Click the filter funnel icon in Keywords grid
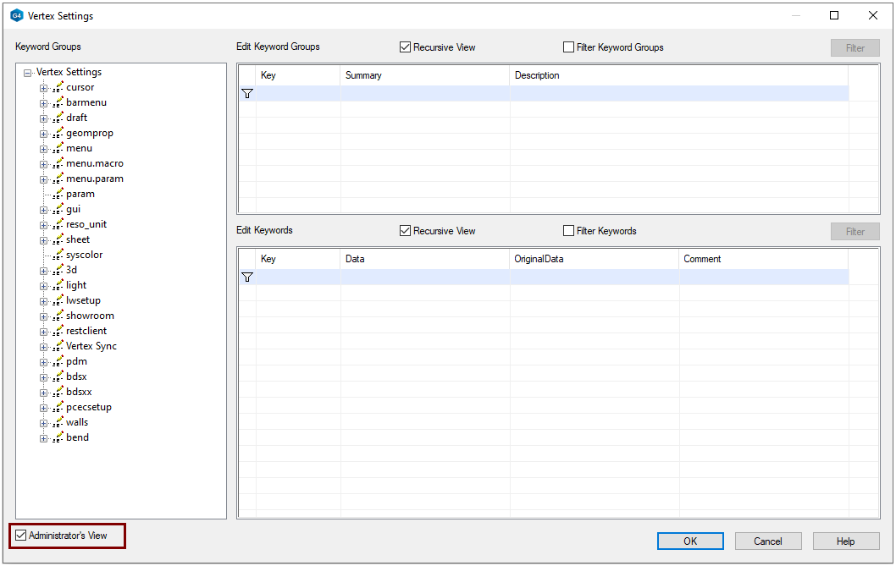Image resolution: width=896 pixels, height=566 pixels. (247, 277)
